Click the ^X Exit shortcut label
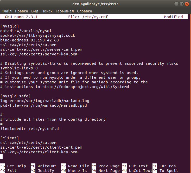This screenshot has height=173, width=191. coord(8,171)
